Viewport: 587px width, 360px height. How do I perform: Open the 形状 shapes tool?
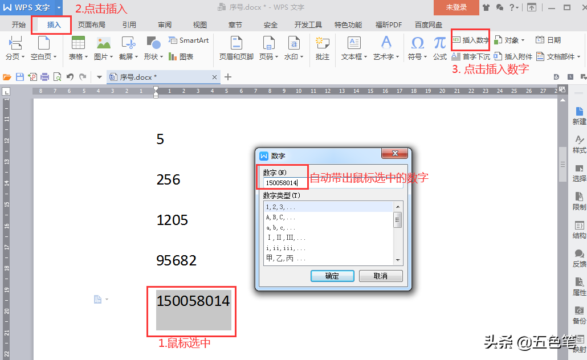pyautogui.click(x=153, y=48)
